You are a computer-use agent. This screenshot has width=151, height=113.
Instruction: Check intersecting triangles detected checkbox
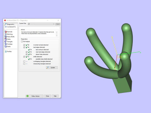click(24, 64)
